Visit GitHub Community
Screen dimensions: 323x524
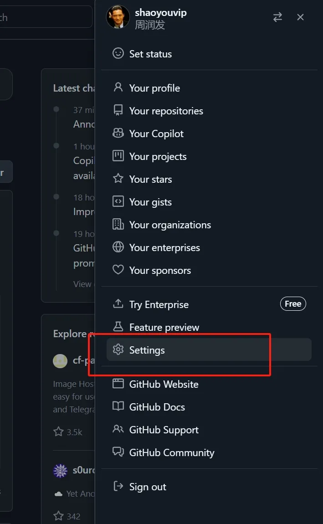click(171, 452)
